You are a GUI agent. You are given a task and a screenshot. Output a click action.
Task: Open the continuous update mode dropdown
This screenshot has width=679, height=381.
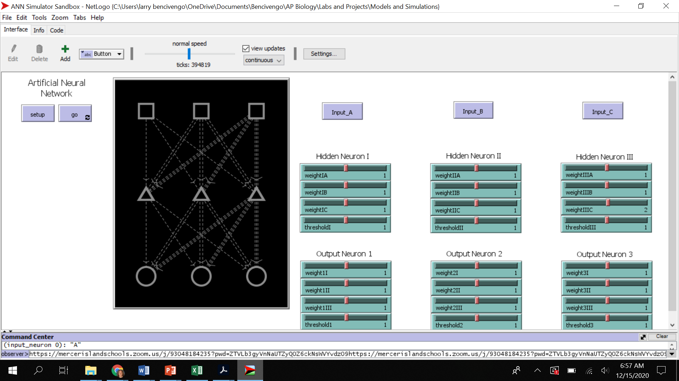click(263, 60)
